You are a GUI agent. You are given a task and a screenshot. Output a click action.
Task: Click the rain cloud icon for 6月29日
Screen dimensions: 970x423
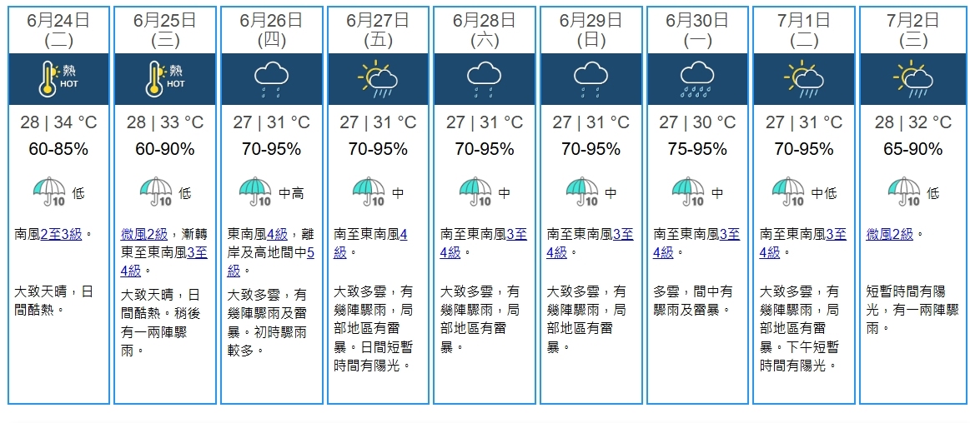coord(591,79)
